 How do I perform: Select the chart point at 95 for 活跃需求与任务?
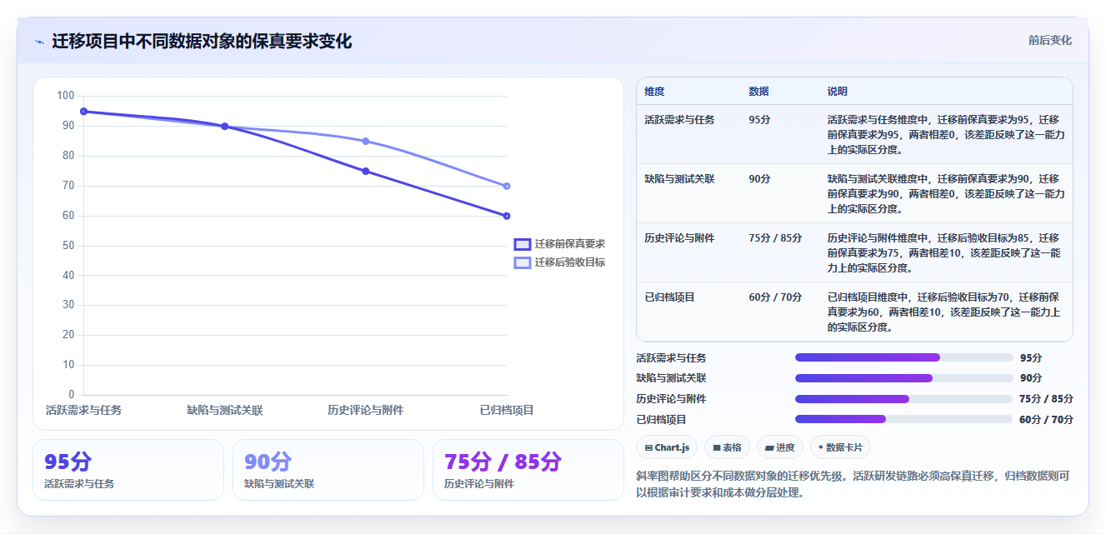pos(83,112)
